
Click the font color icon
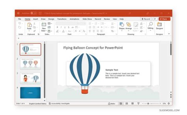pos(63,31)
